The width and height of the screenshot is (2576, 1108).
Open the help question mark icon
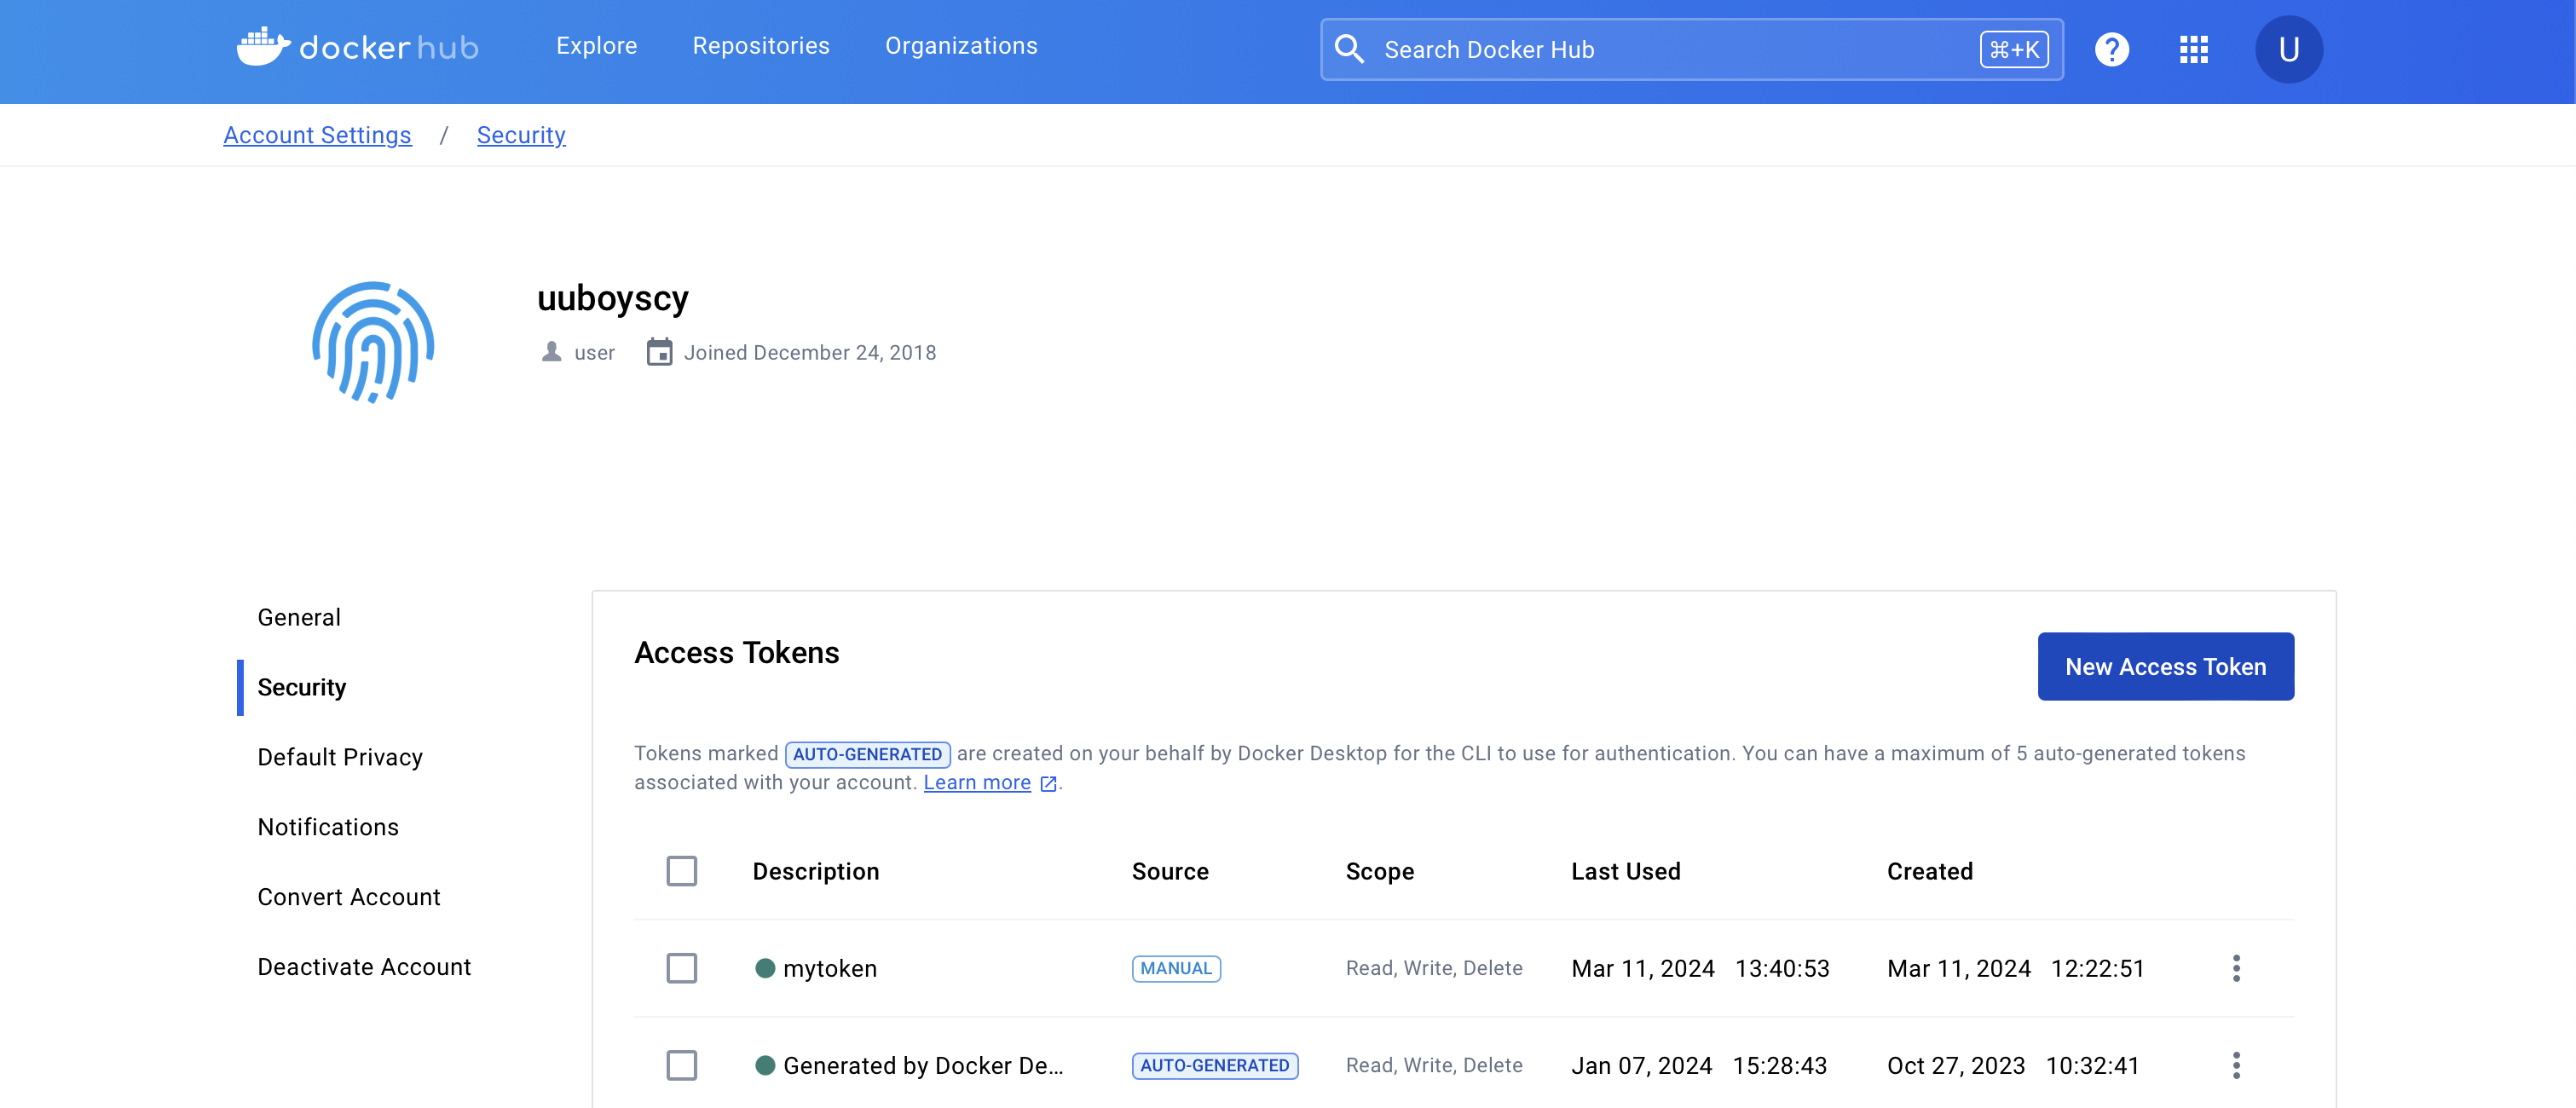point(2111,49)
